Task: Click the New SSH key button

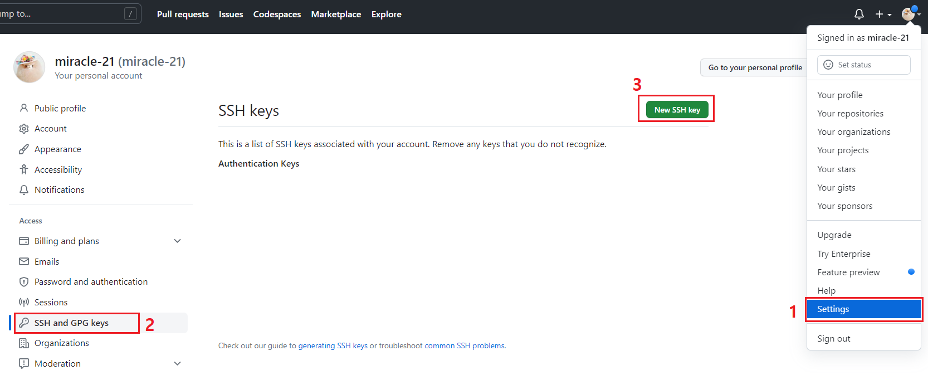Action: coord(677,110)
